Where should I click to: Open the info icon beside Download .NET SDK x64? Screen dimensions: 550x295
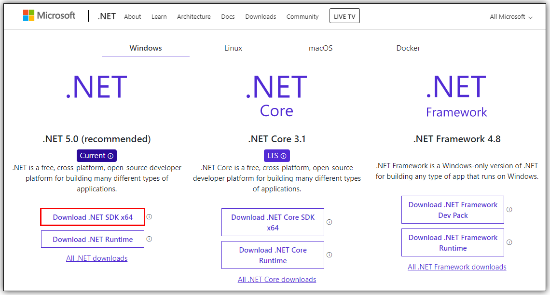[x=149, y=217]
